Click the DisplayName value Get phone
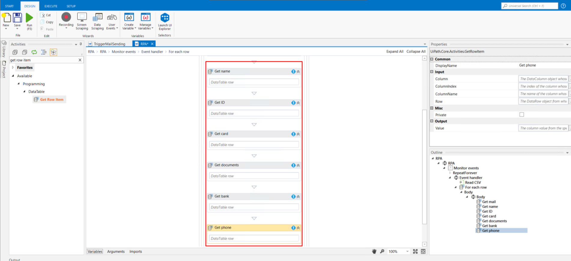Image resolution: width=571 pixels, height=261 pixels. pos(527,65)
